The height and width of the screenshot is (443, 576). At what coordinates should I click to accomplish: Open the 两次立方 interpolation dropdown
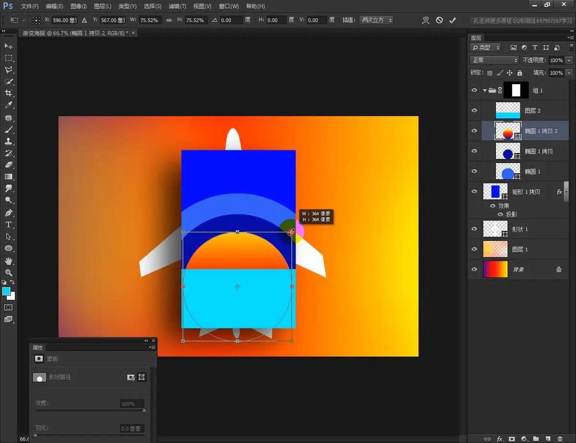[x=376, y=20]
